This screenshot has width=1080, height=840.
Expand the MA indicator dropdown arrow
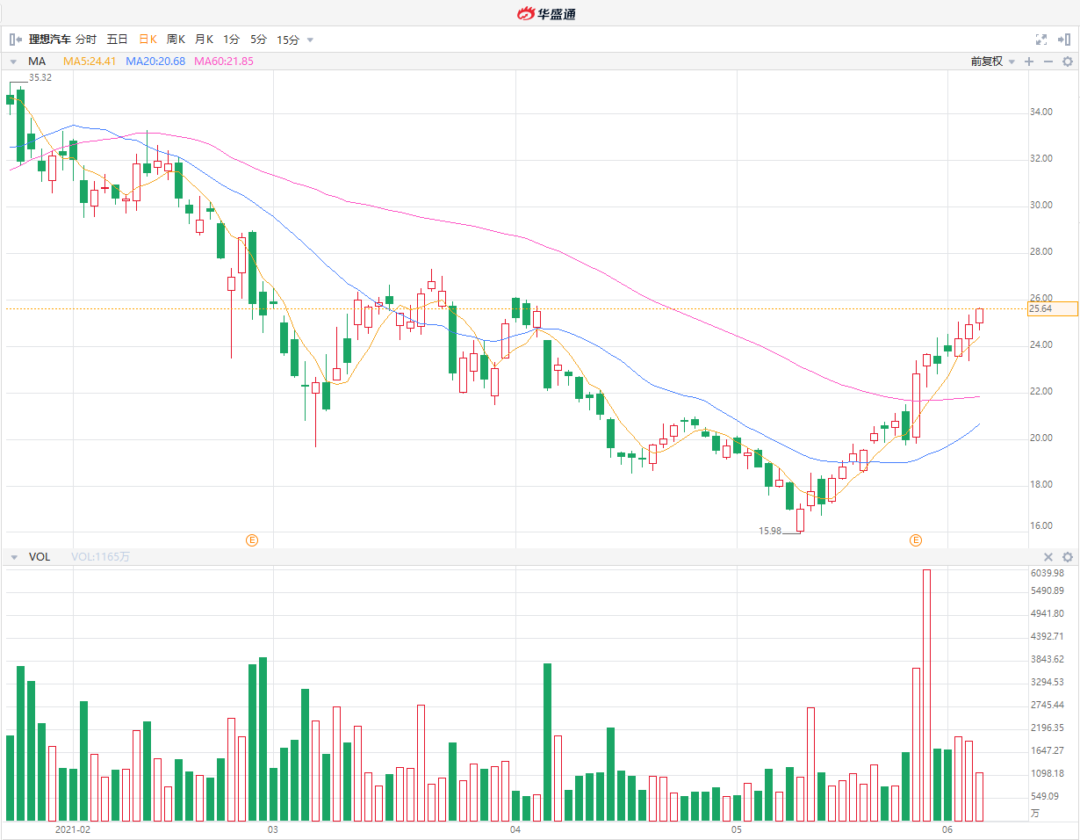13,62
